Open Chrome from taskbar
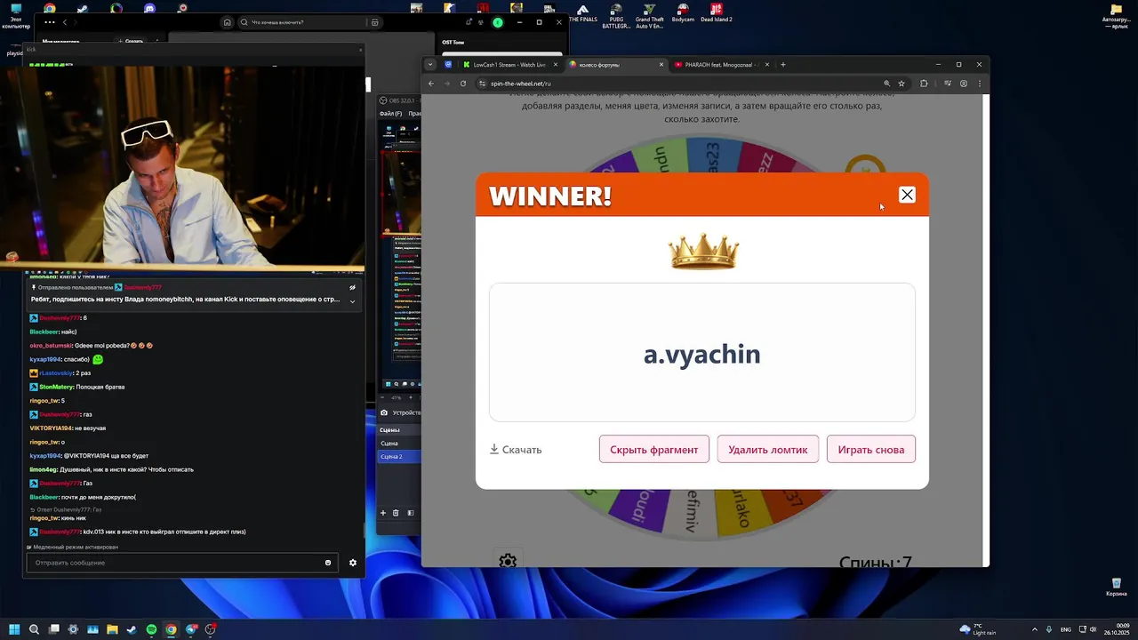Image resolution: width=1138 pixels, height=640 pixels. 171,629
